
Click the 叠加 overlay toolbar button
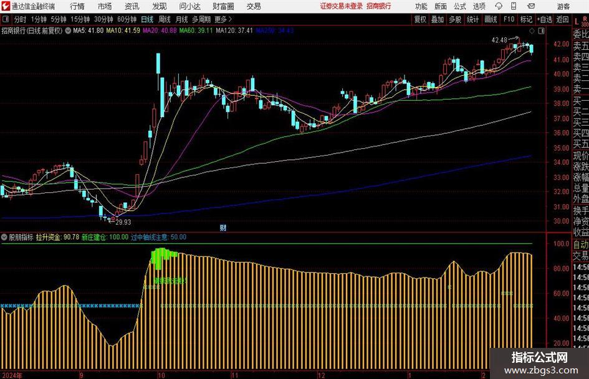(437, 19)
